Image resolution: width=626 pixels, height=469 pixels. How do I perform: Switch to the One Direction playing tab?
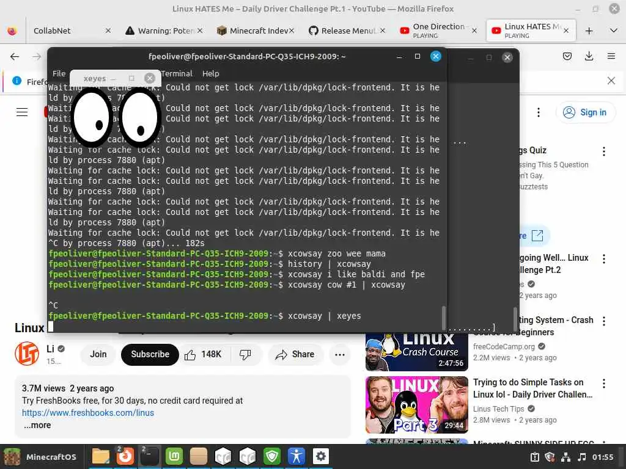[439, 31]
